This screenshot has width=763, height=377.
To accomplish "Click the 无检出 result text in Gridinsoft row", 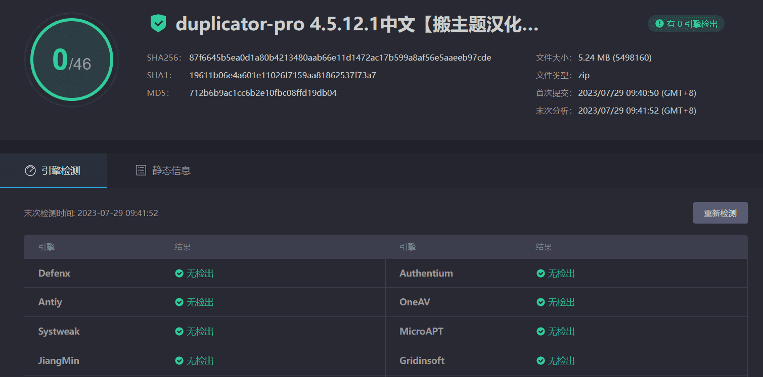I will pyautogui.click(x=561, y=361).
